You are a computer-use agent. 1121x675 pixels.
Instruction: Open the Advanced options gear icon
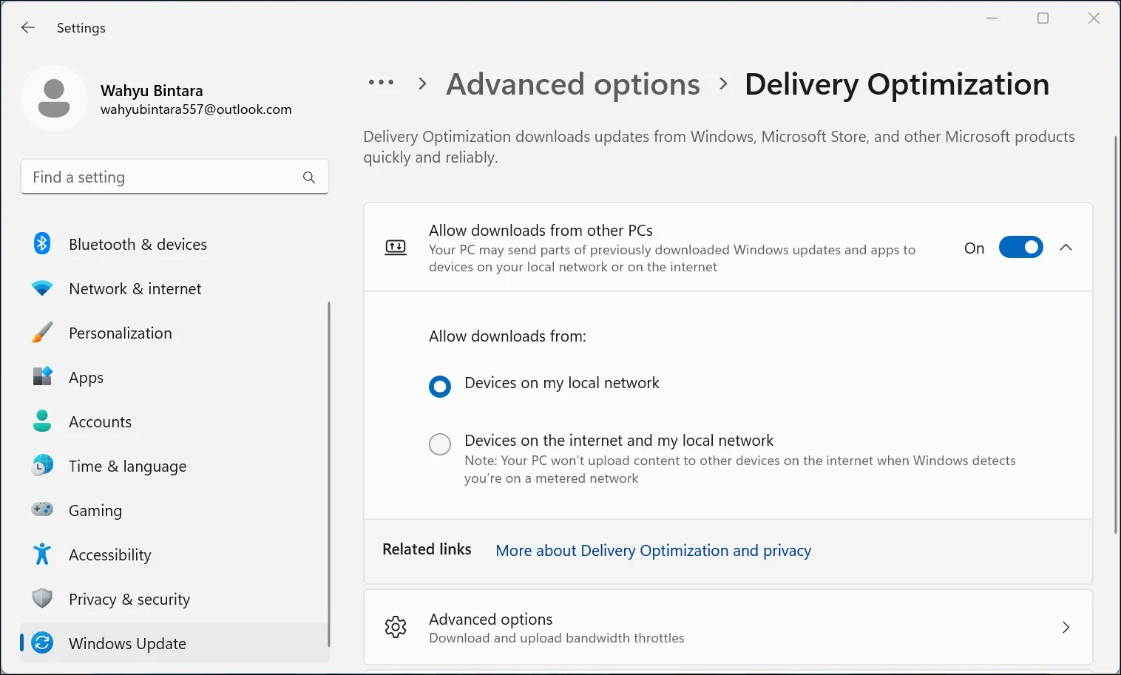(396, 626)
